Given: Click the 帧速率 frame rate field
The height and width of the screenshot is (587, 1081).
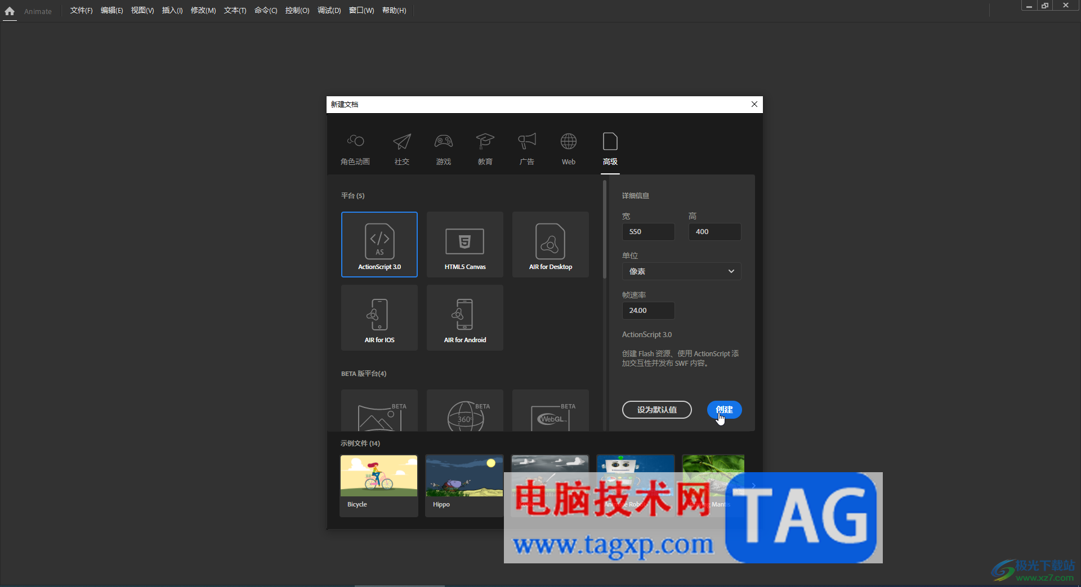Looking at the screenshot, I should pyautogui.click(x=648, y=311).
